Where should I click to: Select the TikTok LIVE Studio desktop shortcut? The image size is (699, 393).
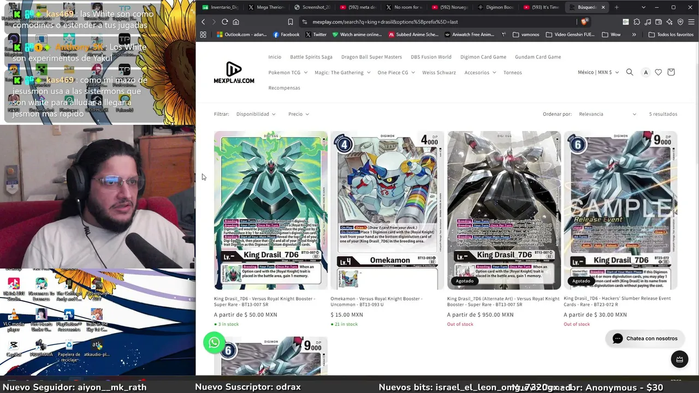click(x=14, y=289)
